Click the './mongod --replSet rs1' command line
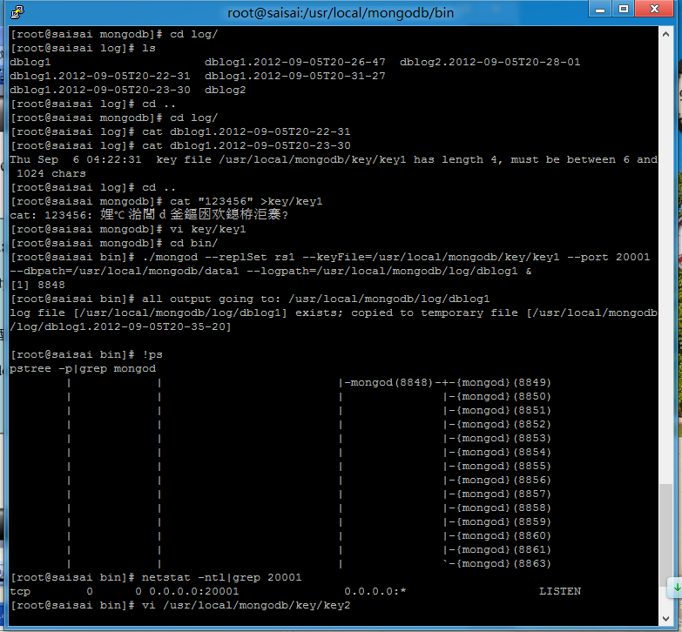Viewport: 682px width, 632px height. (x=330, y=257)
